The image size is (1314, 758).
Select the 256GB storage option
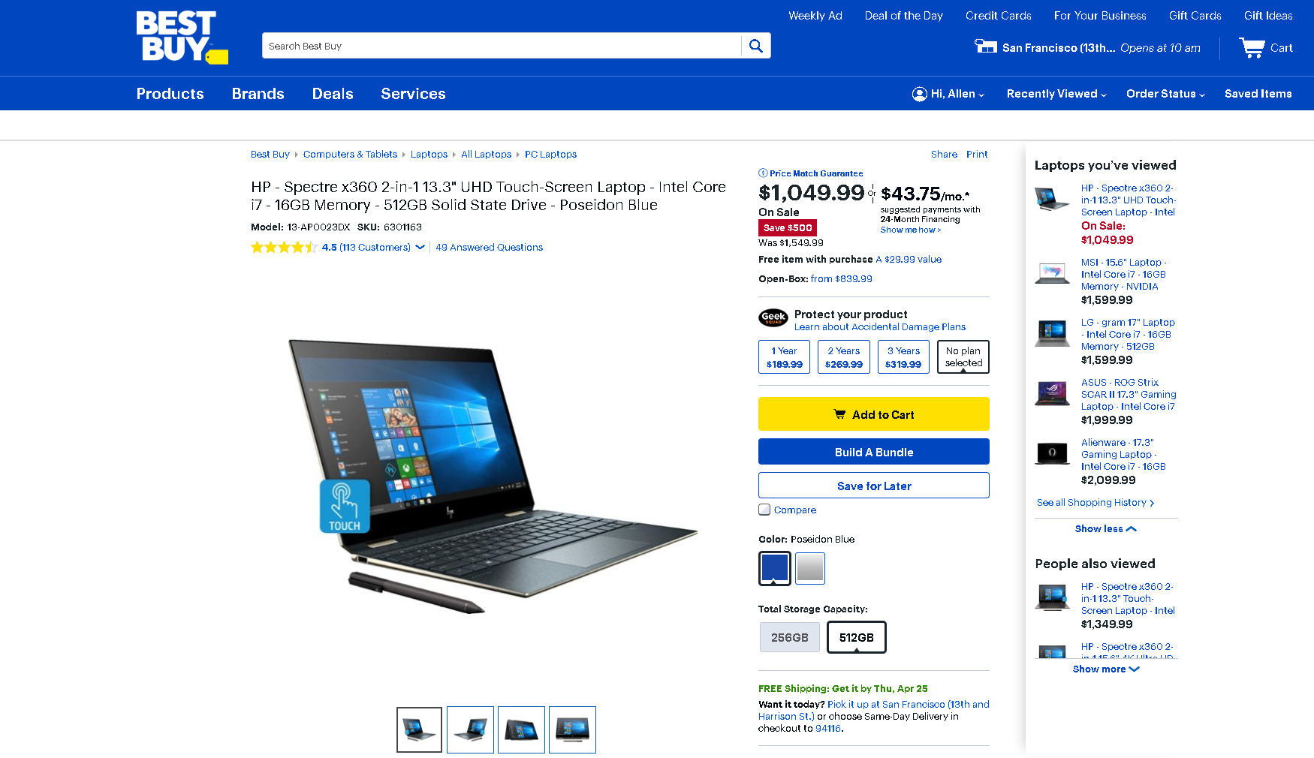click(x=790, y=637)
